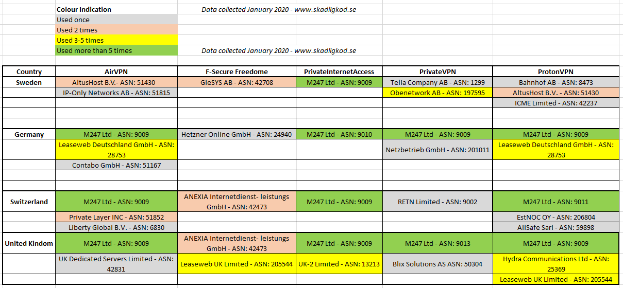Screen dimensions: 623x288
Task: Select the 'United Kindom' country cell
Action: click(x=29, y=243)
